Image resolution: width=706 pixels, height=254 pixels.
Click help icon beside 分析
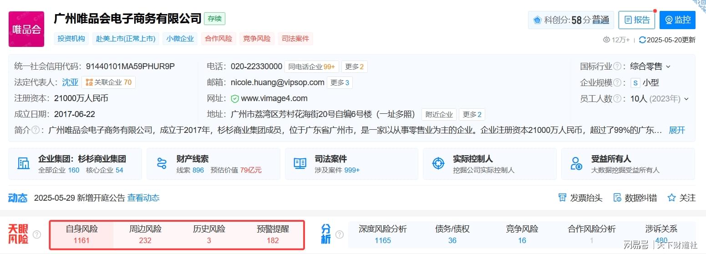point(340,235)
